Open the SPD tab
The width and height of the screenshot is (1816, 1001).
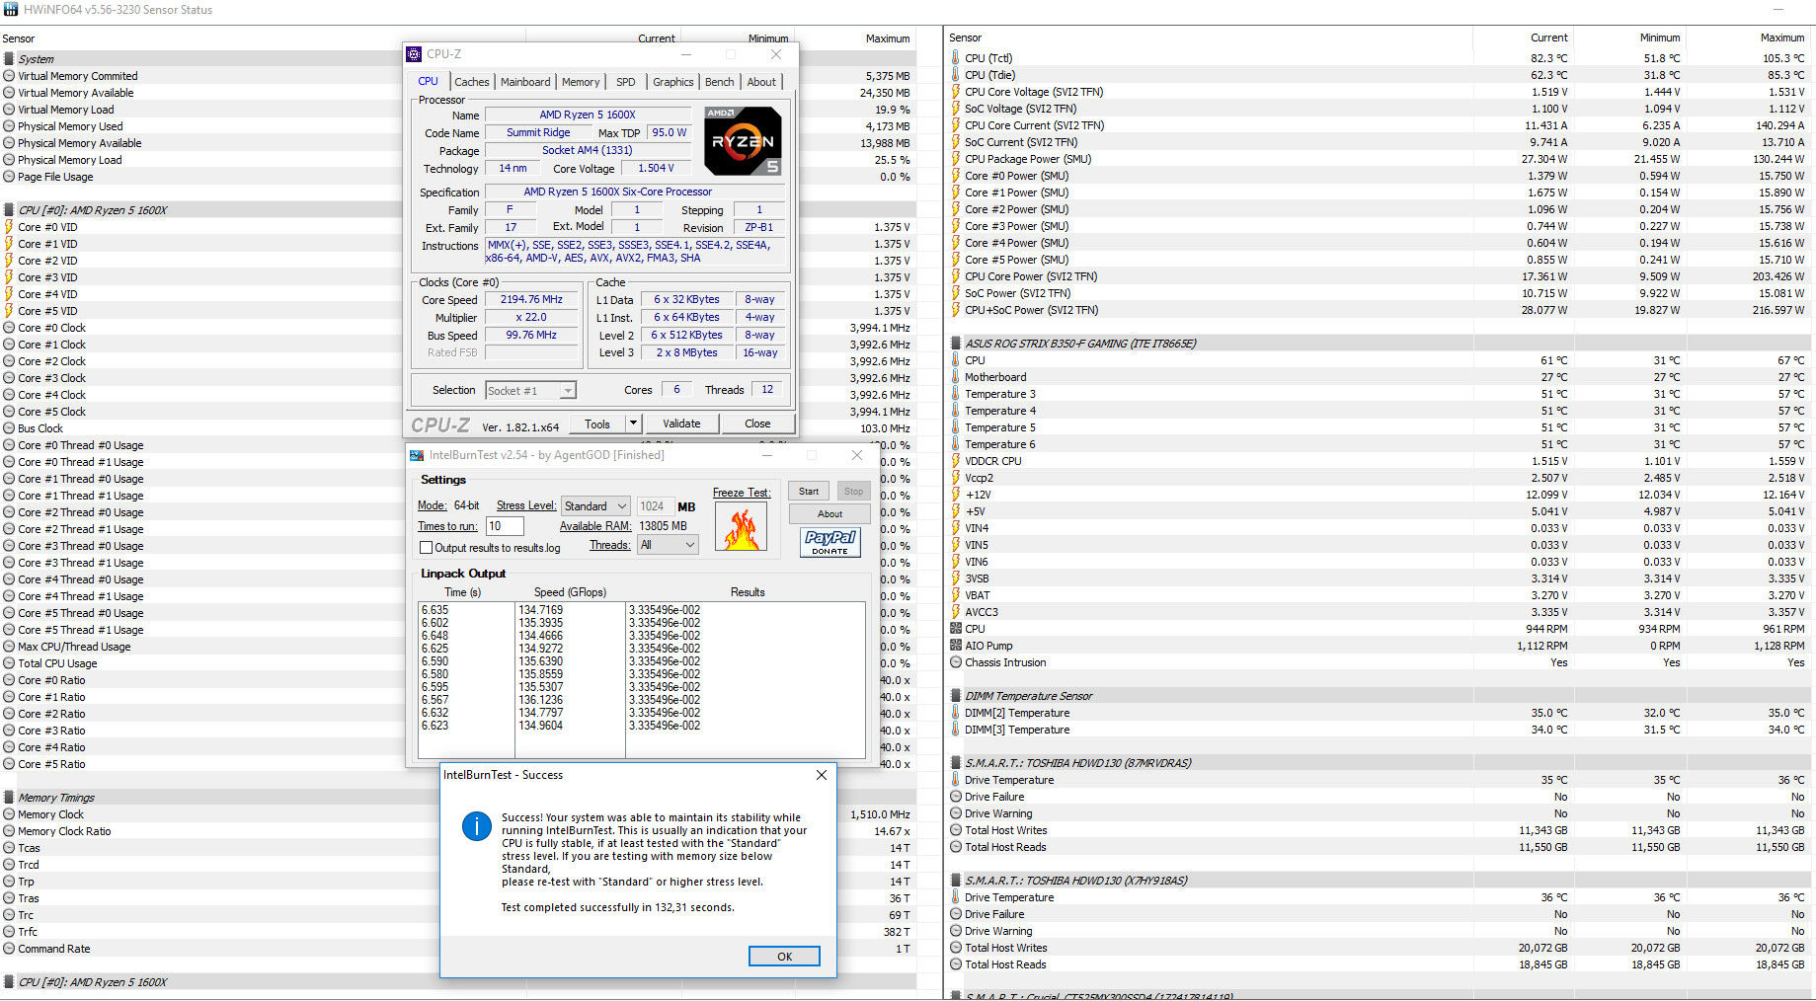(626, 82)
